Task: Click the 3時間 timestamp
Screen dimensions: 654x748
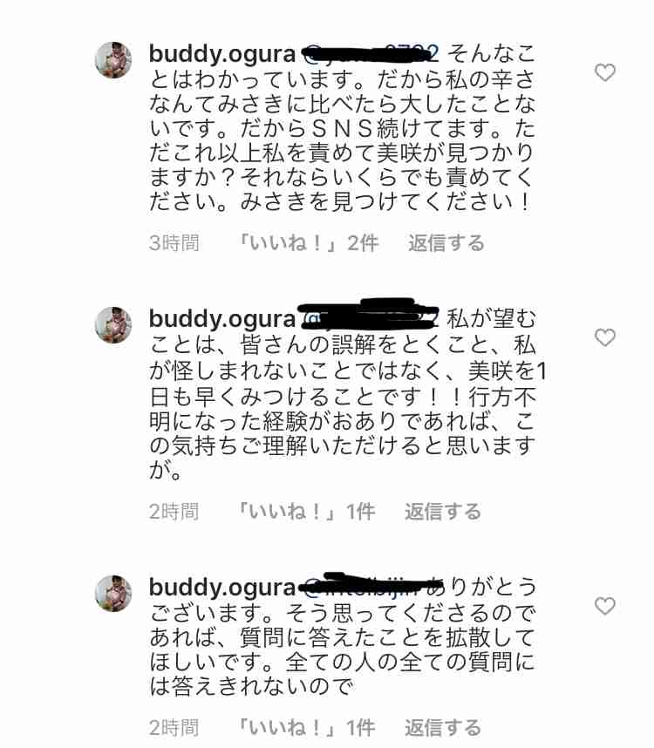Action: tap(174, 243)
